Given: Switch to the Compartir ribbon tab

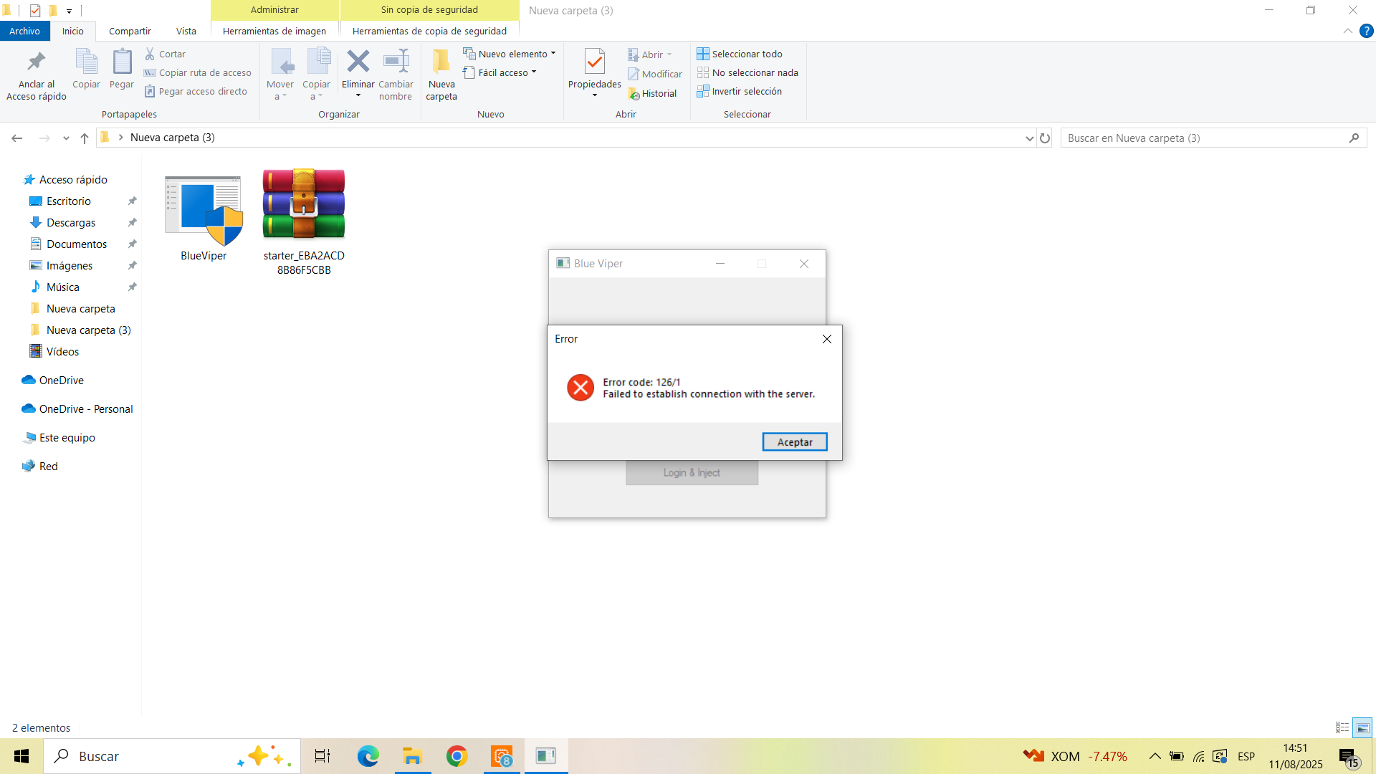Looking at the screenshot, I should point(130,31).
